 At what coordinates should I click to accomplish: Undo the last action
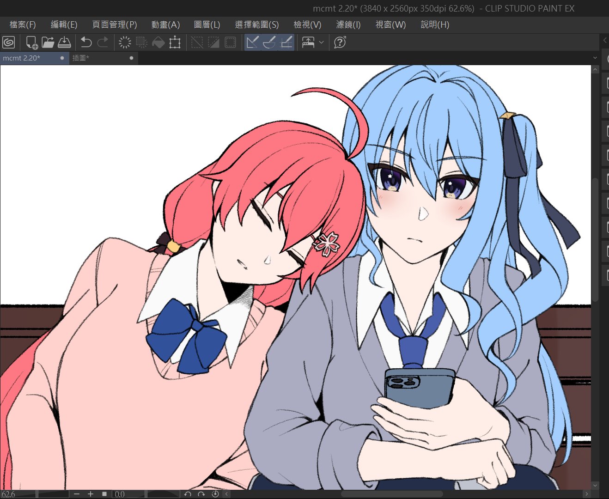(x=86, y=43)
